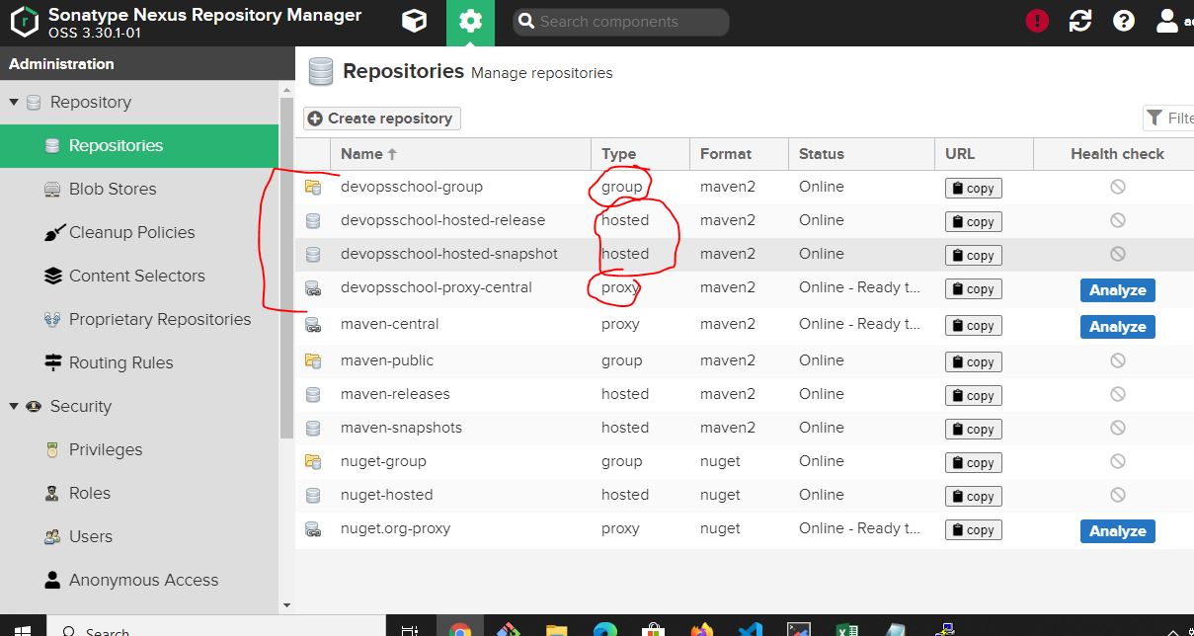Copy the URL of devopsschool-hosted-snapshot
The height and width of the screenshot is (636, 1194).
click(974, 256)
